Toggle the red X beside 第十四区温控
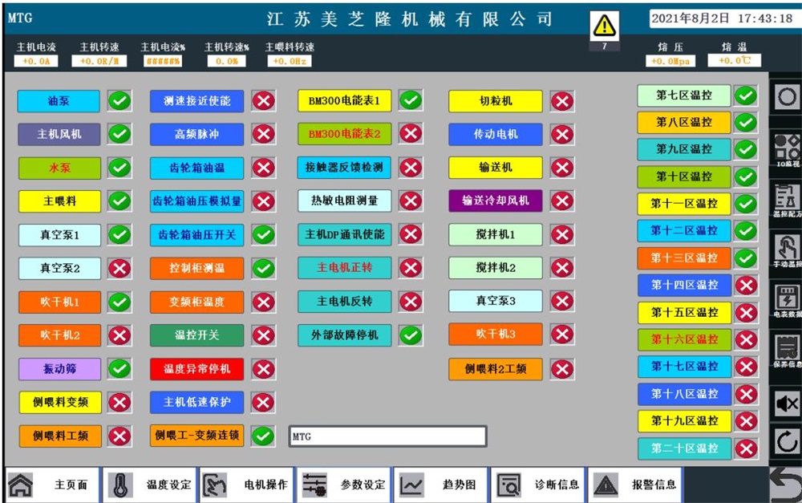 tap(746, 285)
